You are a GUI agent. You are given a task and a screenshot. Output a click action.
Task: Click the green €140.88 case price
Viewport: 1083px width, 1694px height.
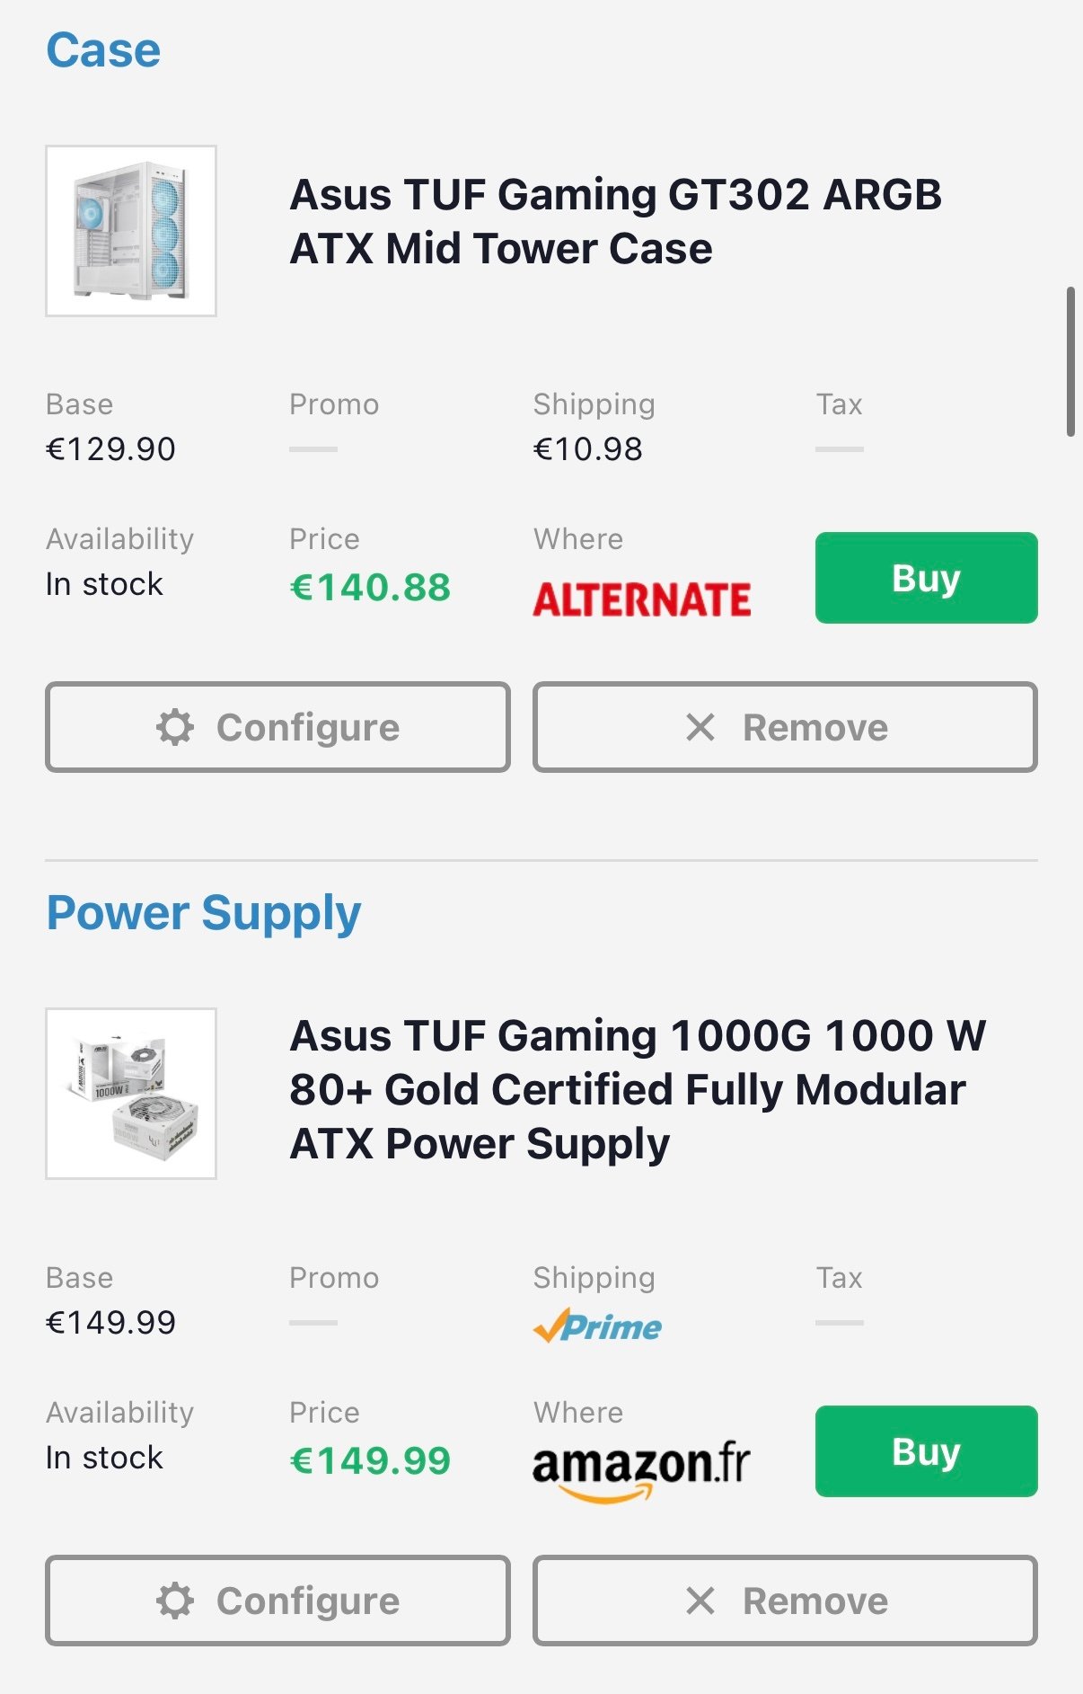(370, 588)
